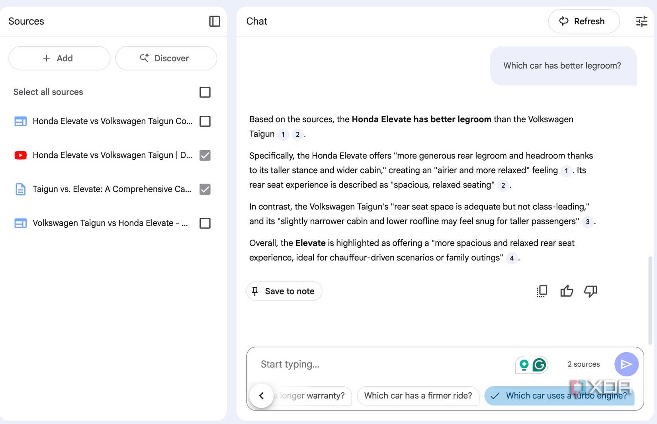Enable the first Honda Elevate vs Volkswagen Taigun source
657x424 pixels.
point(205,121)
